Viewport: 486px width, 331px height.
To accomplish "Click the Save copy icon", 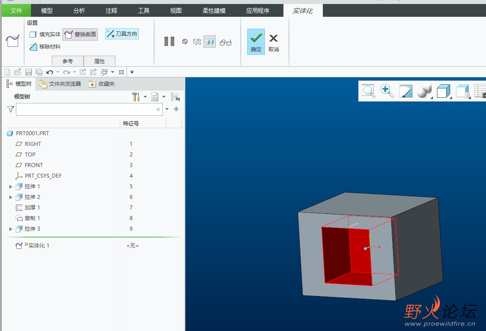I will pyautogui.click(x=39, y=72).
